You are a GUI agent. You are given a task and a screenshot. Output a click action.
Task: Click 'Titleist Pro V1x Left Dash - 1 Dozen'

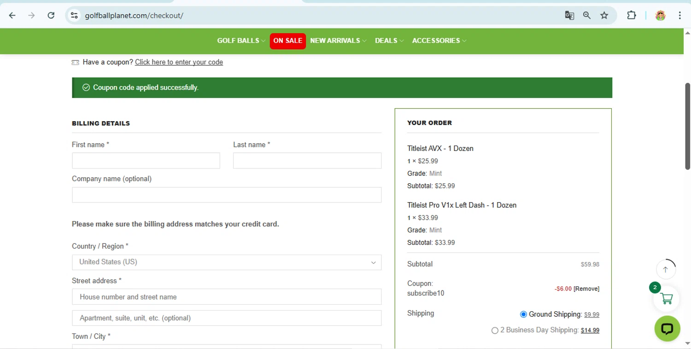coord(462,205)
